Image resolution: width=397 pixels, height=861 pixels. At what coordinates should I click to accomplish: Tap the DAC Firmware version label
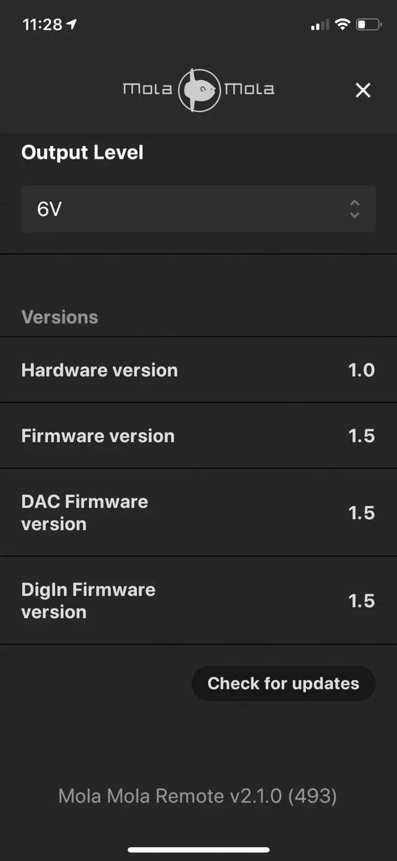(85, 513)
